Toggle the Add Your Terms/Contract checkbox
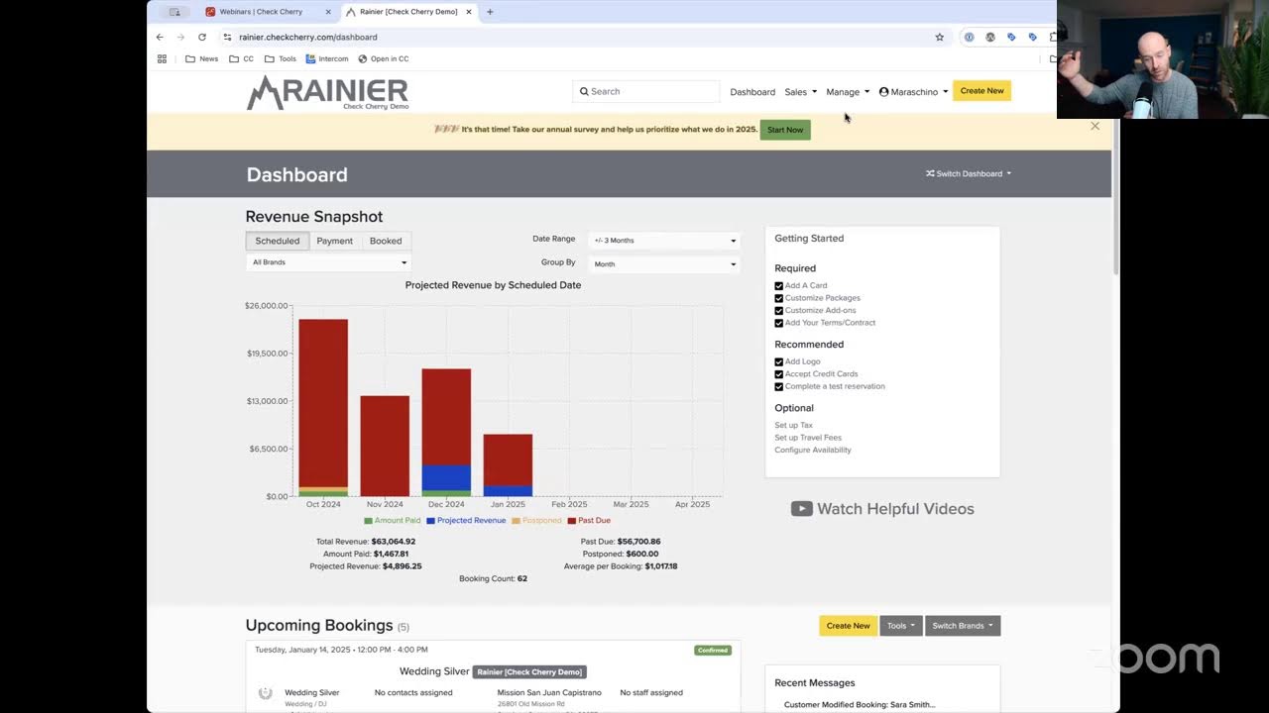This screenshot has height=713, width=1269. 778,323
